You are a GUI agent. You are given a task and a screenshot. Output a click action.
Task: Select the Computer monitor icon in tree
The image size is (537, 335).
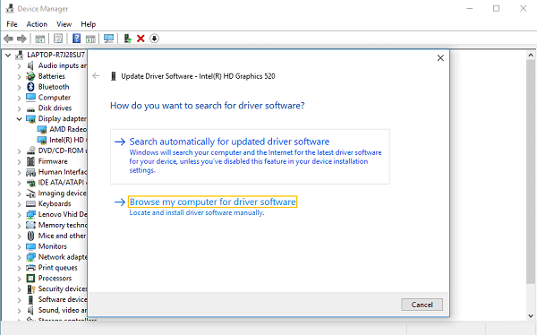[30, 98]
